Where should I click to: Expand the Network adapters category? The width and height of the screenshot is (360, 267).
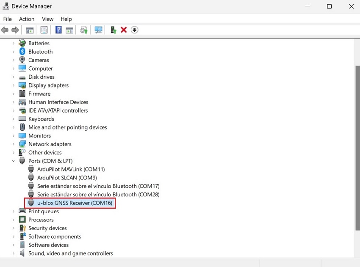[x=14, y=144]
